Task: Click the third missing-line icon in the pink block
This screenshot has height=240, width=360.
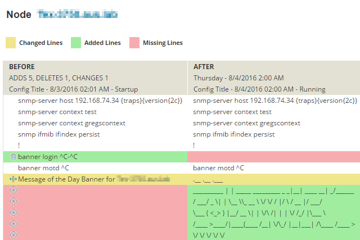Action: [13, 213]
